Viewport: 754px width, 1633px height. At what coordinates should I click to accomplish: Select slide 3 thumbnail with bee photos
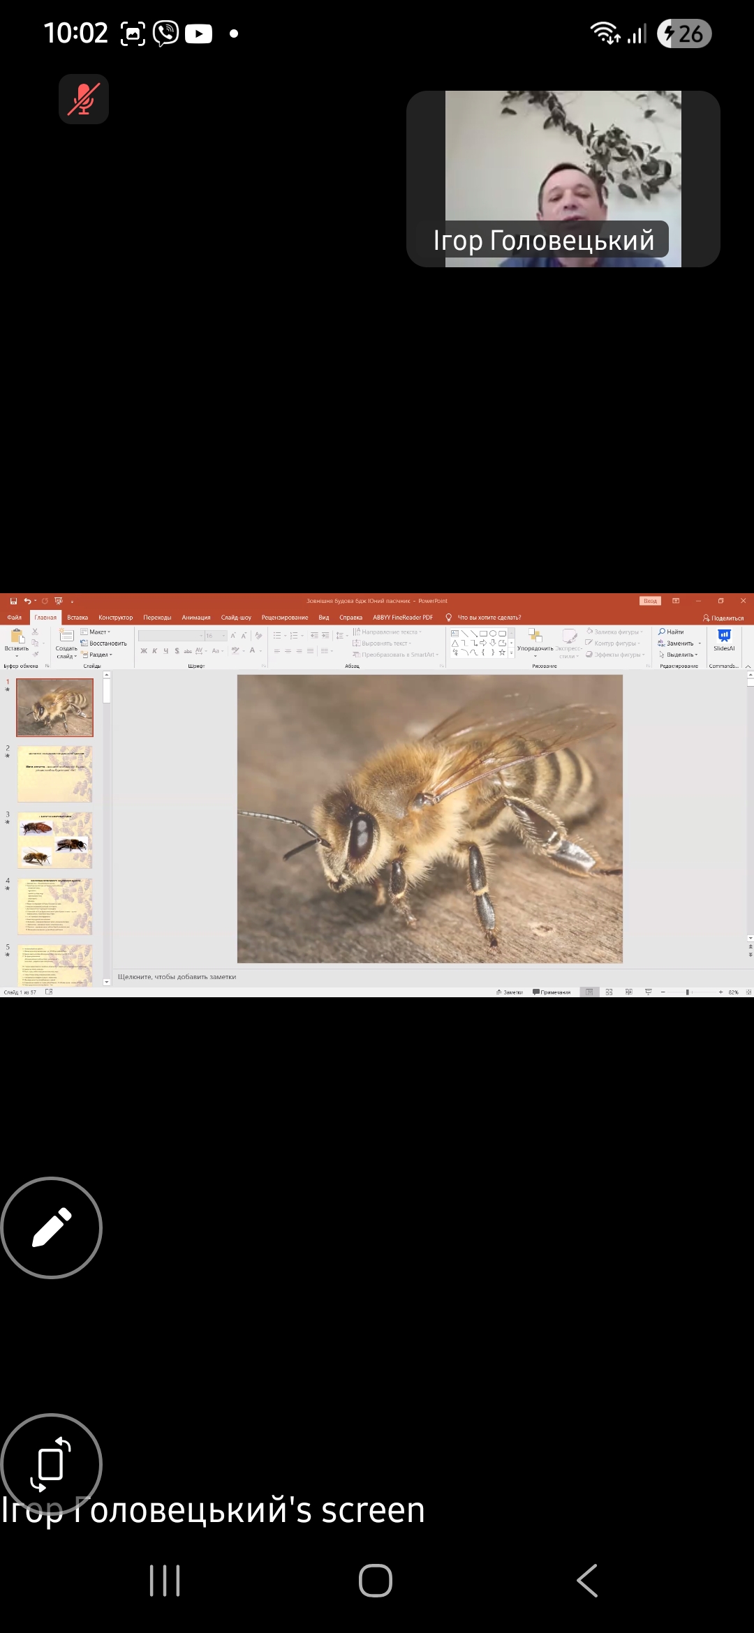pyautogui.click(x=55, y=840)
